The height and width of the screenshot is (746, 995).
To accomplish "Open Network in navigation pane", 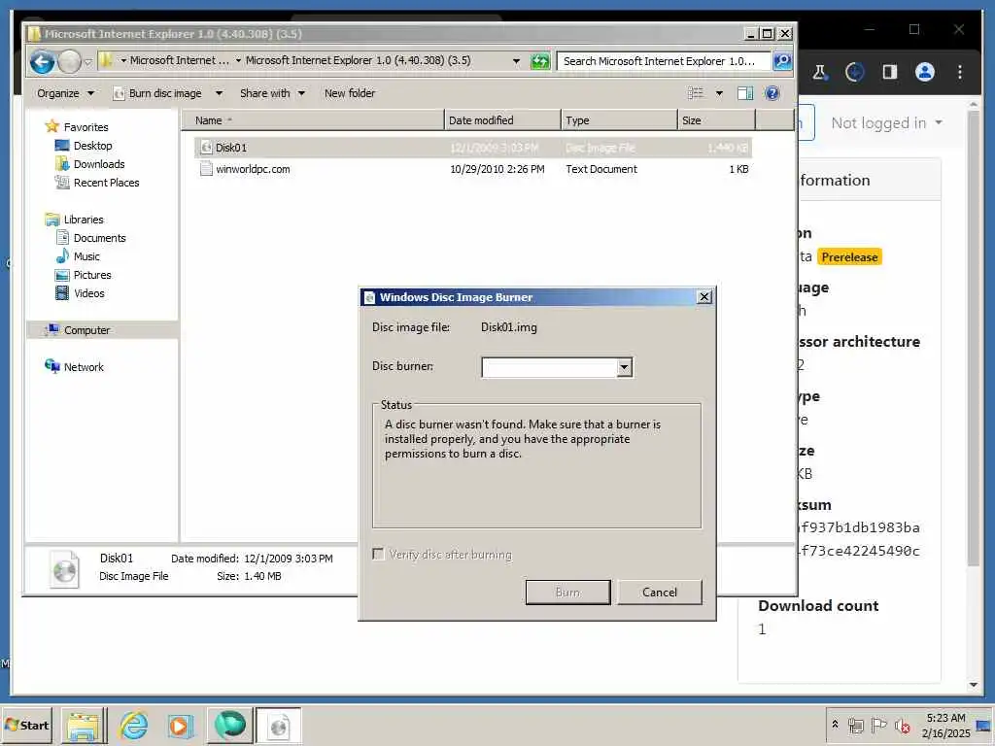I will [84, 366].
